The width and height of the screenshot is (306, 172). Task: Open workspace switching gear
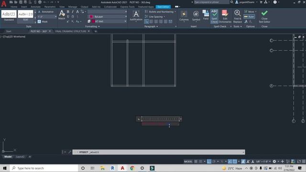pos(274,161)
